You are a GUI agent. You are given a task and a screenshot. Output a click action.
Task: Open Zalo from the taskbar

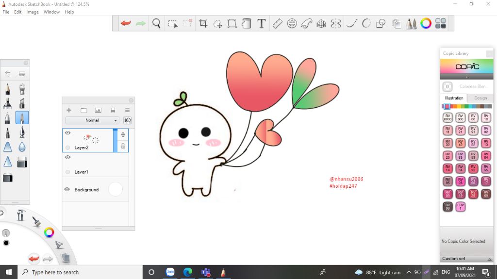coord(170,272)
